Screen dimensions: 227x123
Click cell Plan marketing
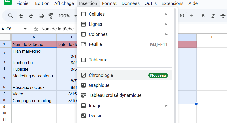(34, 53)
